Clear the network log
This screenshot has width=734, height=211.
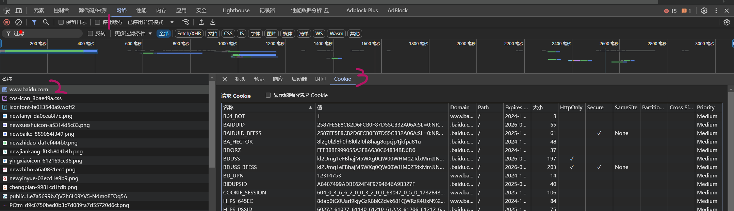click(x=19, y=22)
